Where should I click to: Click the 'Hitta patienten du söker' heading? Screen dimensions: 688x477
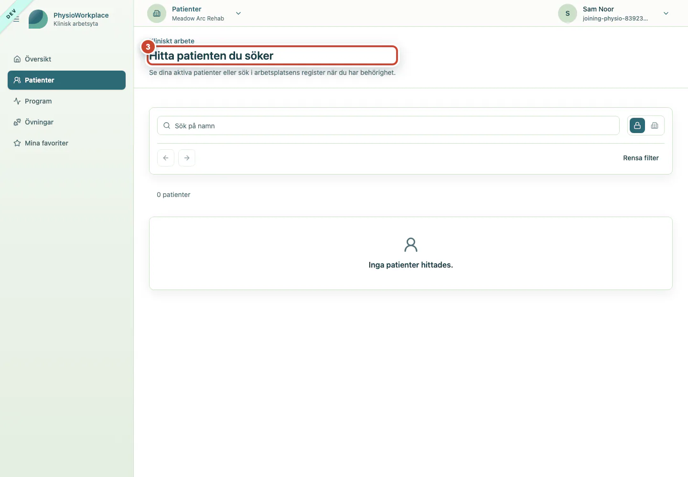(x=211, y=56)
